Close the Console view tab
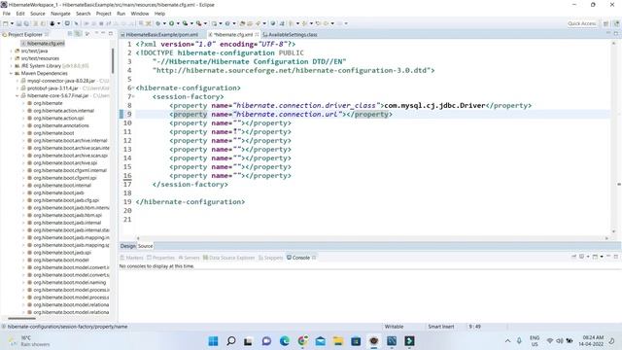622x350 pixels. 314,258
